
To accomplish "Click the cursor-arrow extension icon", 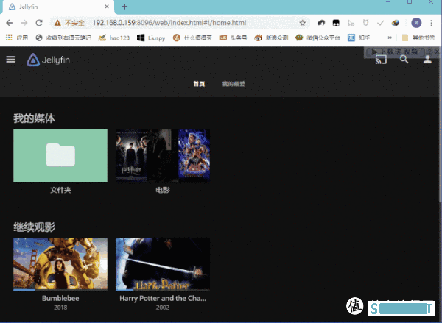I will pyautogui.click(x=351, y=23).
